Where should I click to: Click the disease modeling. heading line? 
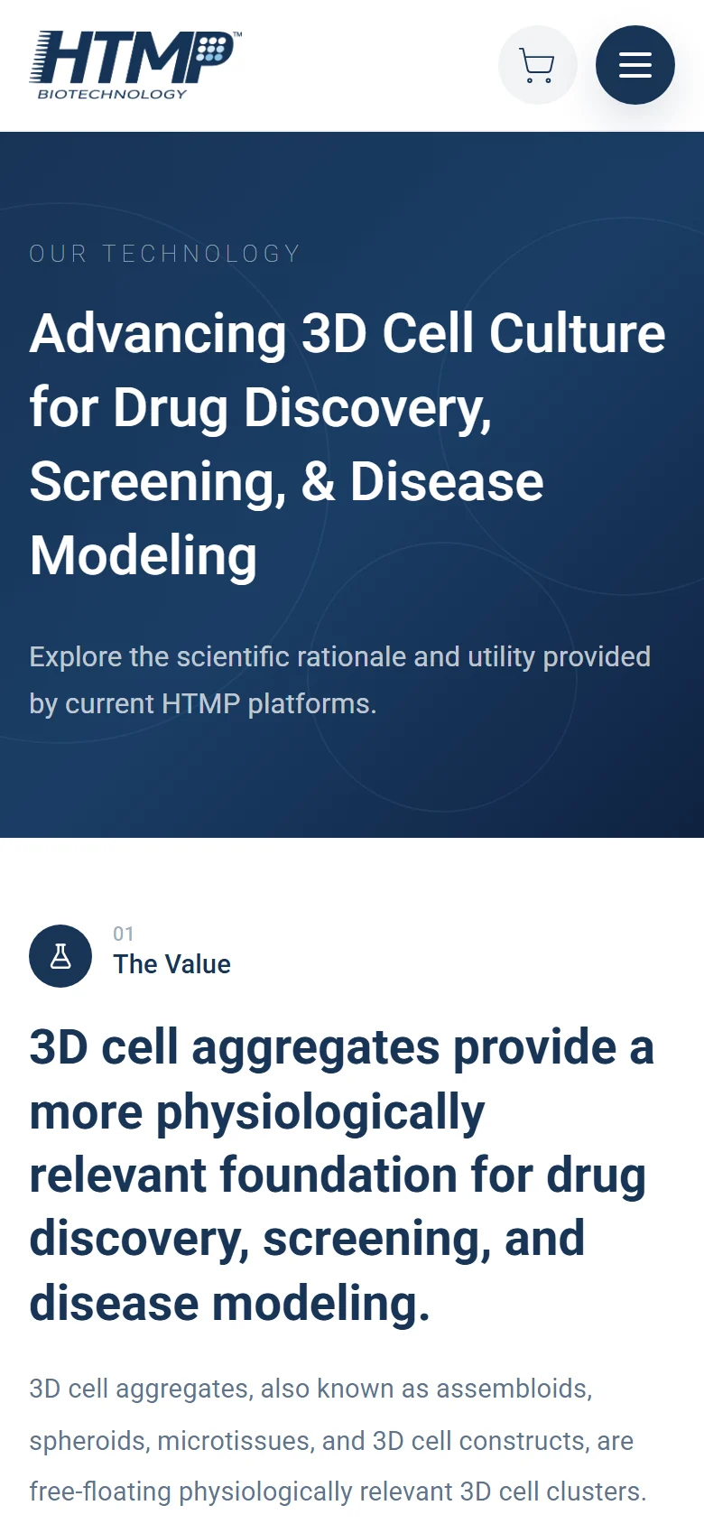[x=229, y=1303]
